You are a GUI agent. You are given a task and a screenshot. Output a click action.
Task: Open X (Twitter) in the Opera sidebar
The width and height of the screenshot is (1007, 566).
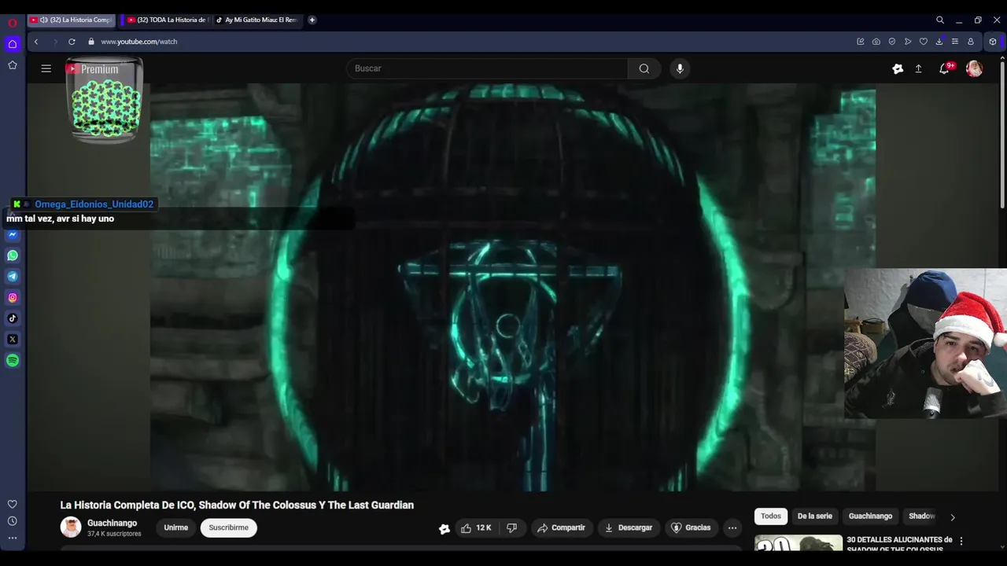click(x=13, y=340)
